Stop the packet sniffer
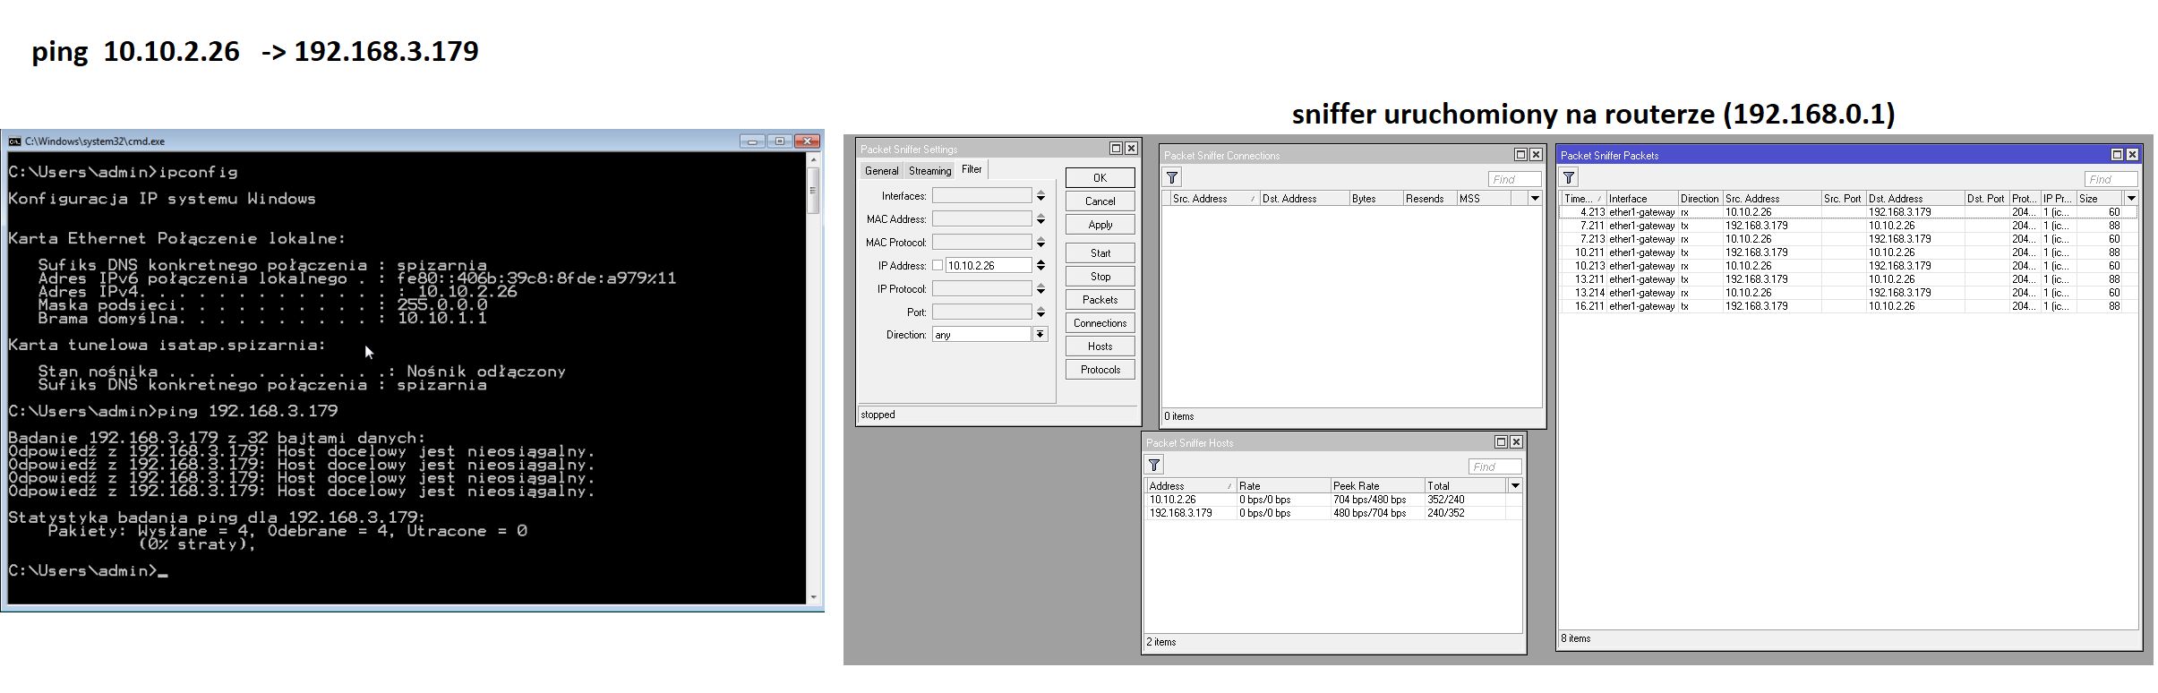This screenshot has height=693, width=2158. (1100, 276)
